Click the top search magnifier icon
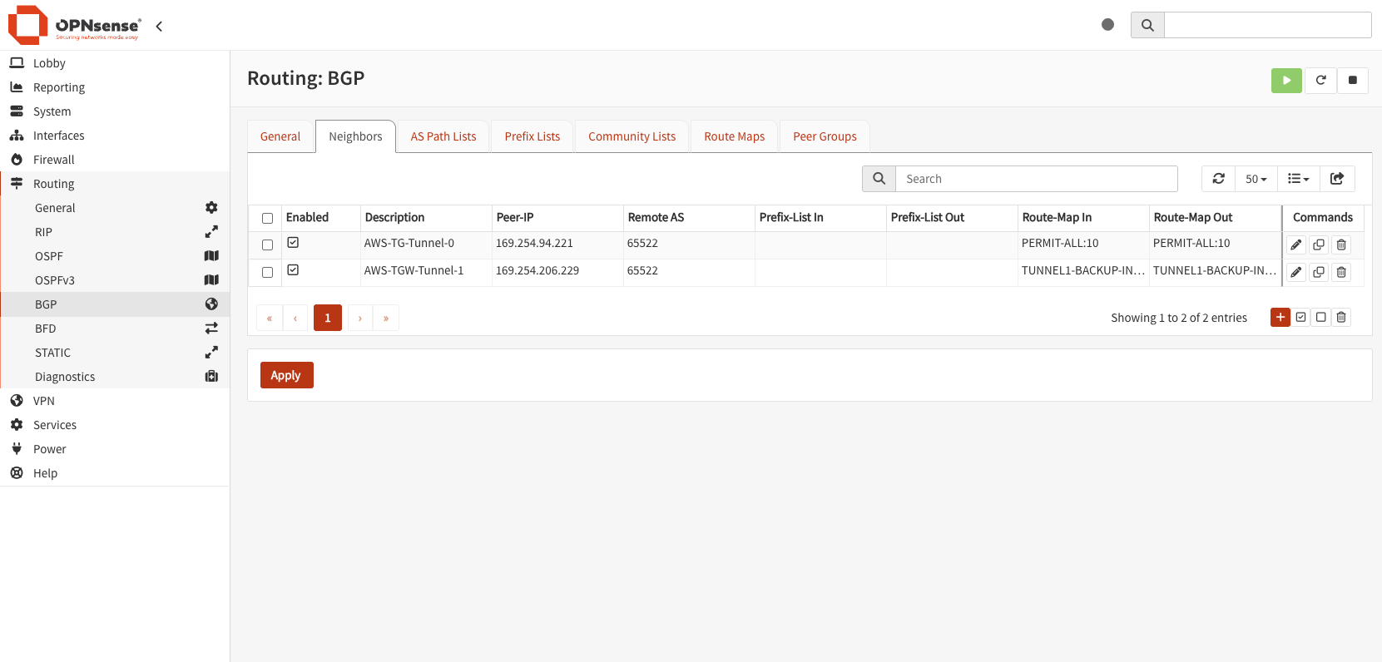This screenshot has height=662, width=1382. [1147, 25]
